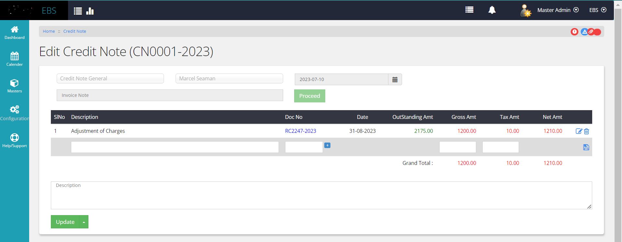Click the Grand Total label
Screen dimensions: 622x242
click(x=418, y=163)
